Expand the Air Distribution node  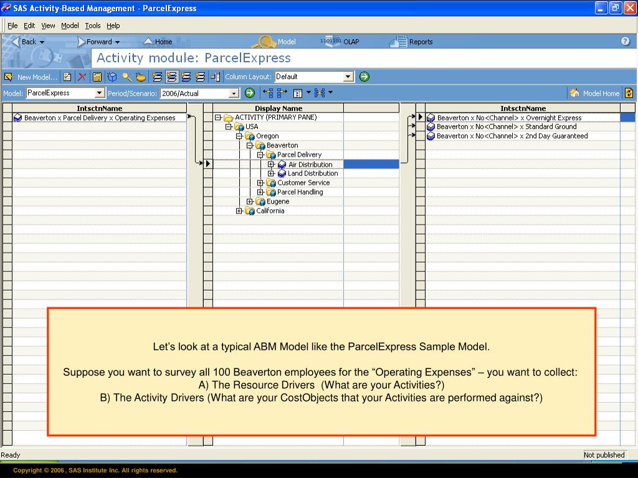tap(271, 164)
